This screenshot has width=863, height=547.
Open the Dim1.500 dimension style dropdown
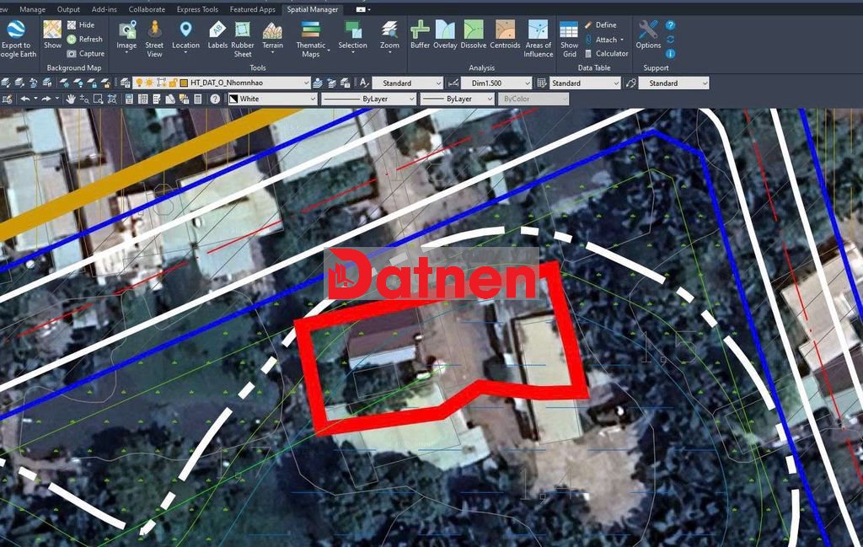pyautogui.click(x=527, y=83)
